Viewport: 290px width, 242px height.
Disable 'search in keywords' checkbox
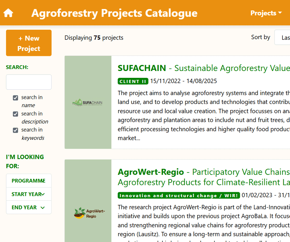[15, 130]
